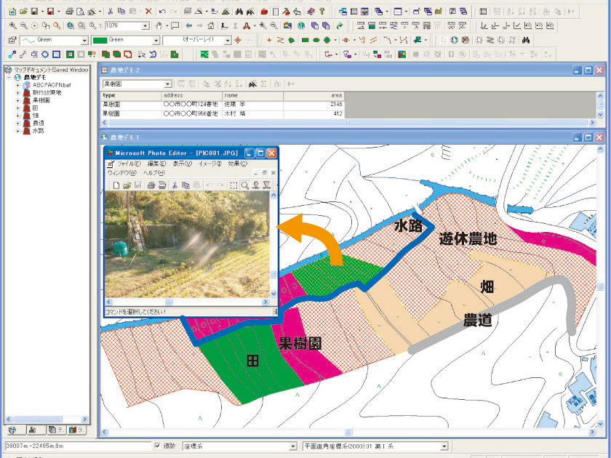Click the area column header

314,95
